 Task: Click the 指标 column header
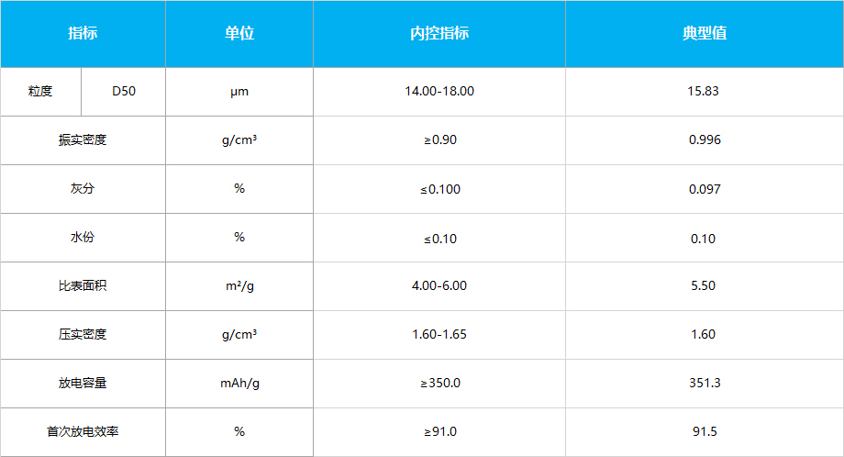tap(83, 33)
